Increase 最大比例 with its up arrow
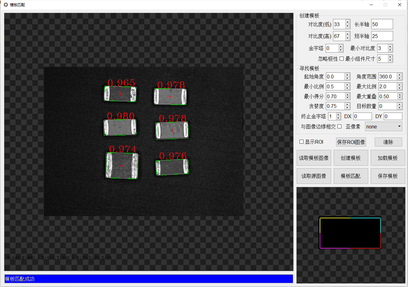Image resolution: width=408 pixels, height=287 pixels. coord(400,85)
